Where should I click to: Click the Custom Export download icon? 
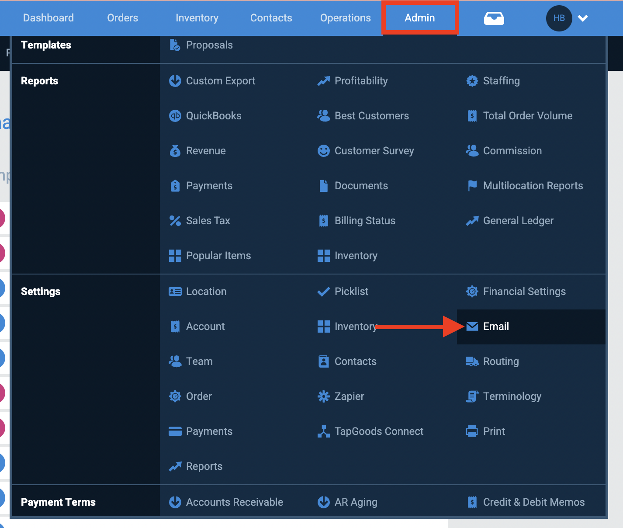(x=175, y=81)
